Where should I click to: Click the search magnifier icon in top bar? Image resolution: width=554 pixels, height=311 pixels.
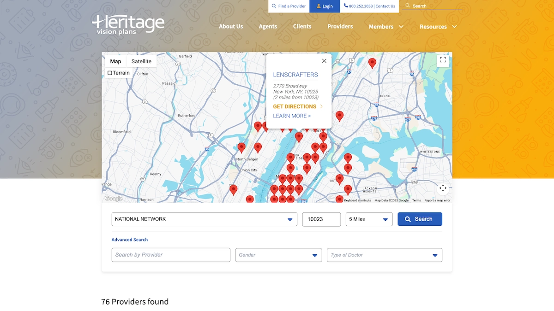click(x=407, y=6)
